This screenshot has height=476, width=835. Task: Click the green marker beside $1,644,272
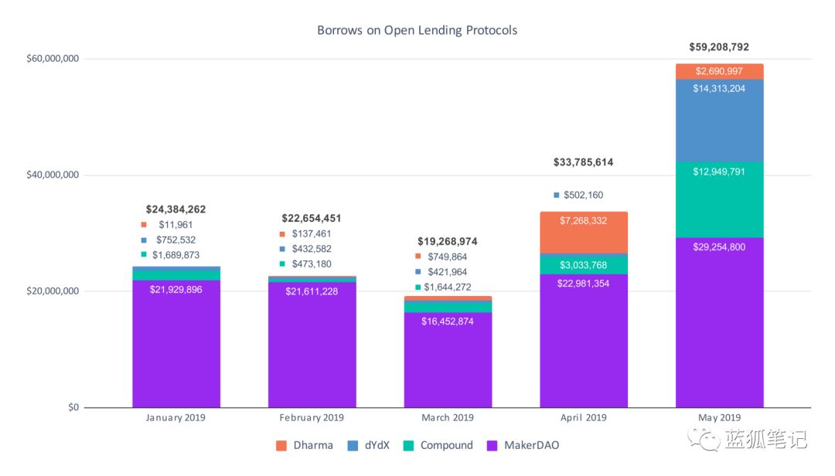click(418, 287)
